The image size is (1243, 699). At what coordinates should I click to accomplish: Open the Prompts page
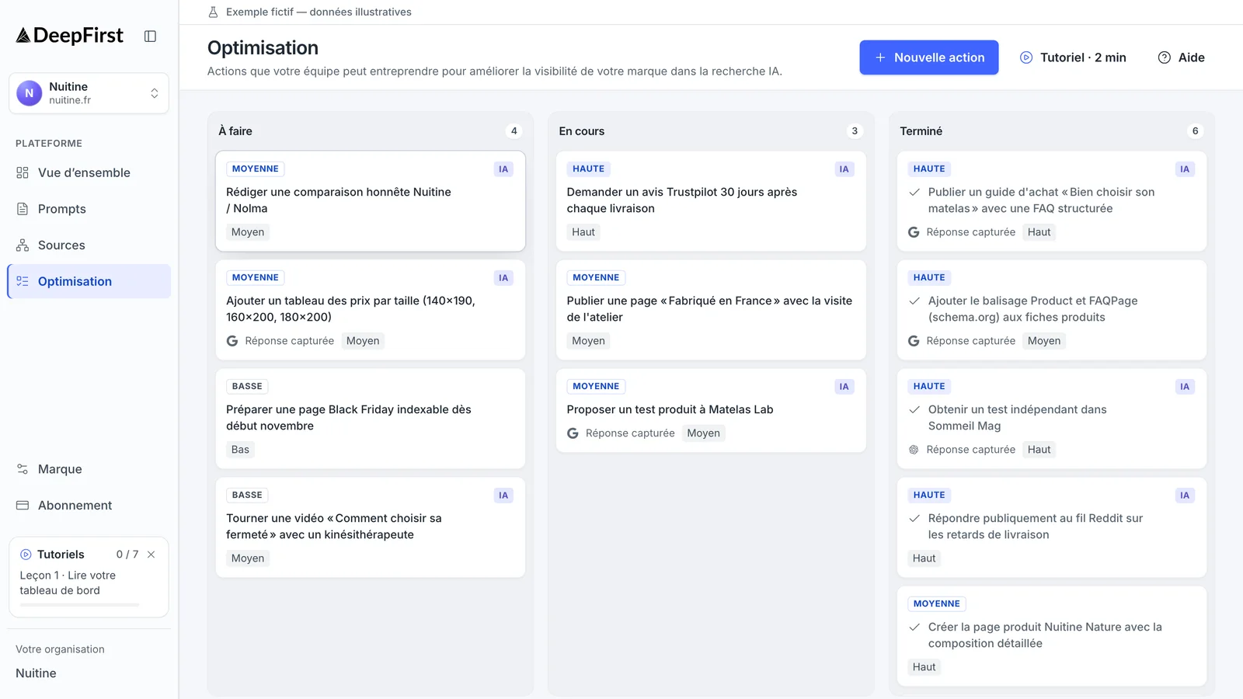[89, 209]
